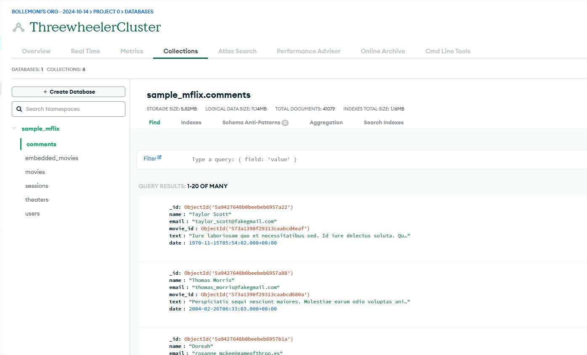
Task: Switch to the Indexes sub-tab
Action: 191,123
